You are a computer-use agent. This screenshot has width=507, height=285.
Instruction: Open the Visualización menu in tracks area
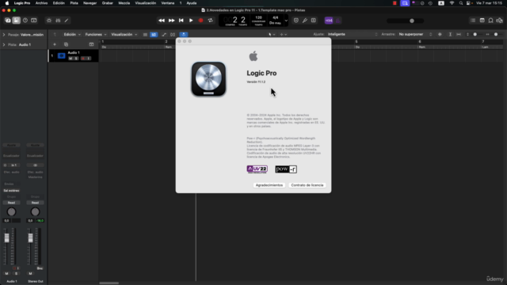click(x=124, y=34)
